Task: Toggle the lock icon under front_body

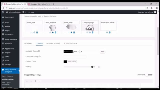Action: click(x=71, y=32)
